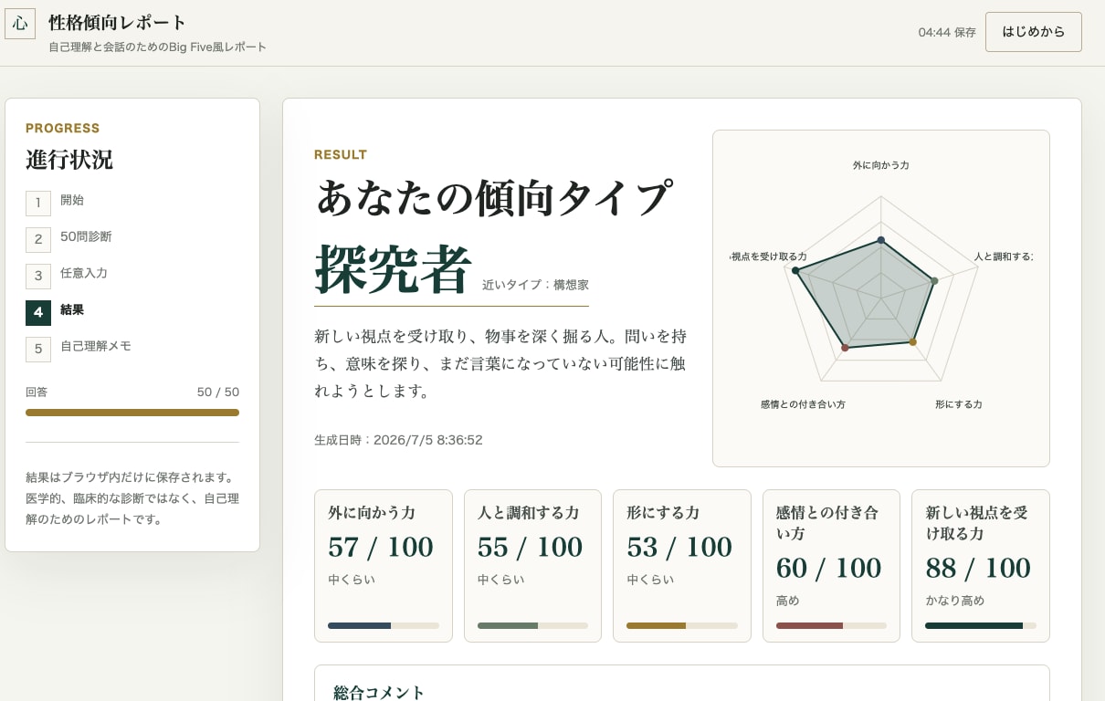Click the 感情との付き合い方 radar axis label
1105x701 pixels.
click(x=803, y=404)
